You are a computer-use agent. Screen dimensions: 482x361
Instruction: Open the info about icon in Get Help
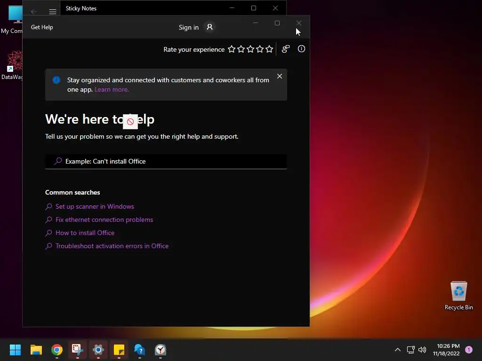(x=301, y=49)
